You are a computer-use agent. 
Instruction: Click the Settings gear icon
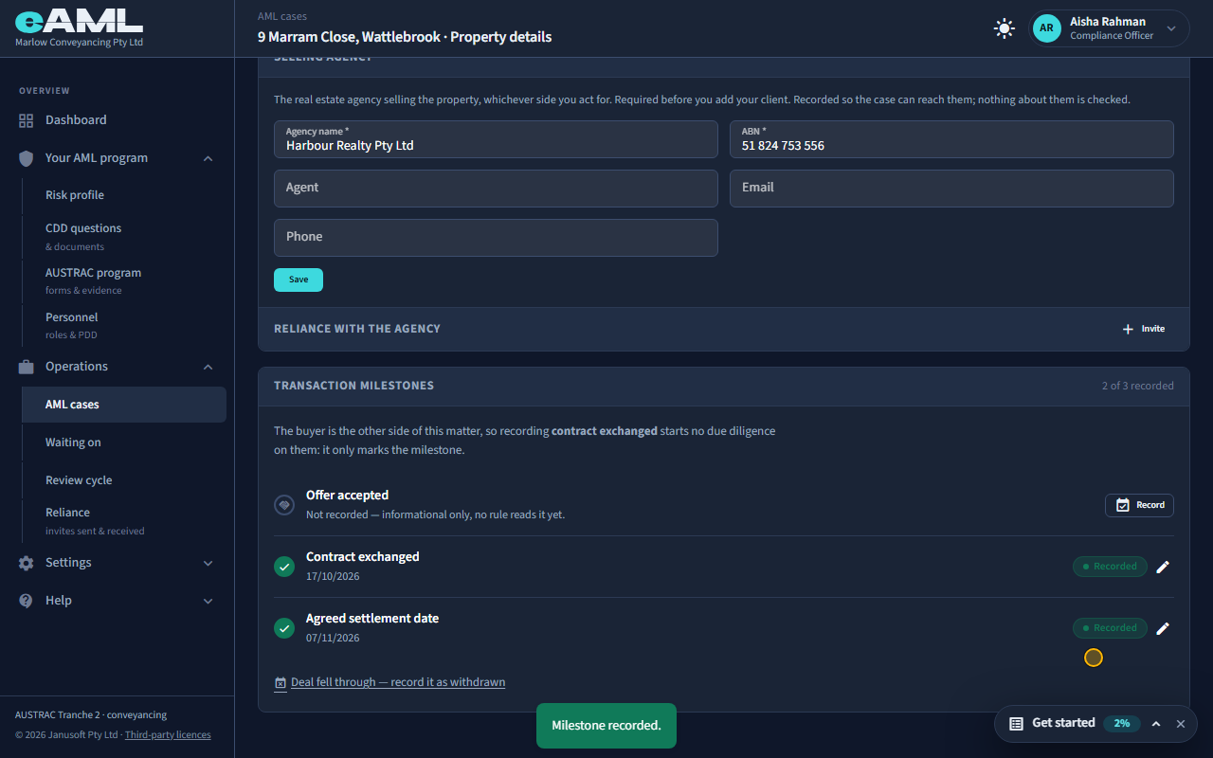point(27,563)
